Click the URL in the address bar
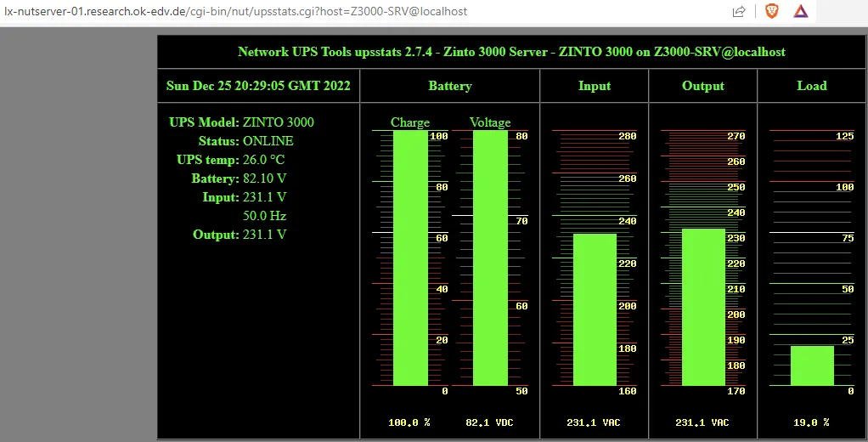The height and width of the screenshot is (442, 868). coord(235,11)
